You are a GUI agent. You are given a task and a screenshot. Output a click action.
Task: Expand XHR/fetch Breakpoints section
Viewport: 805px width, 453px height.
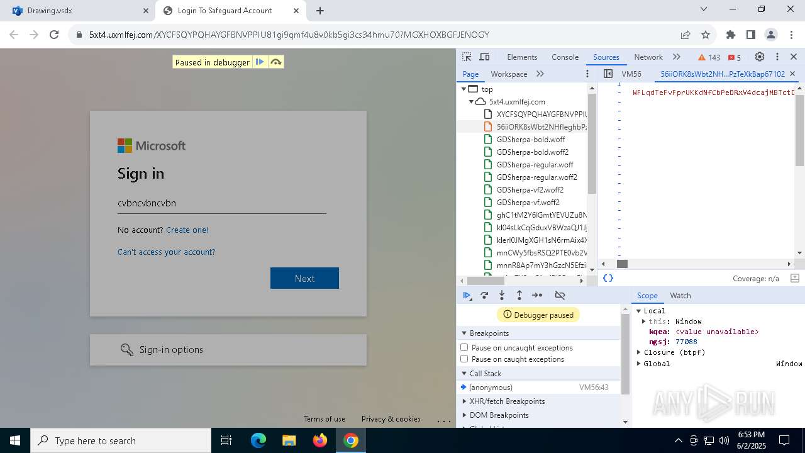[x=465, y=401]
